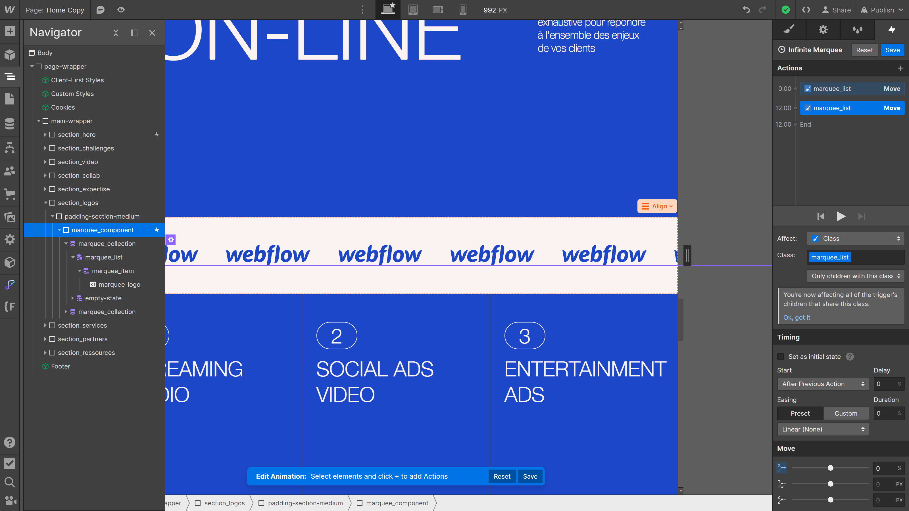The width and height of the screenshot is (909, 511).
Task: Play the animation preview
Action: pos(841,216)
